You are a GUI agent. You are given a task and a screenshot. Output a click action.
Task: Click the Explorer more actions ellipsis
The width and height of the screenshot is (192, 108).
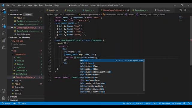point(41,10)
